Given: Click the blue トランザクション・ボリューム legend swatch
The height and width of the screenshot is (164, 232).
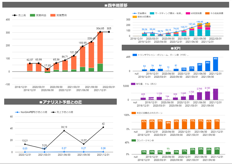Looking at the screenshot, I should pos(135,55).
